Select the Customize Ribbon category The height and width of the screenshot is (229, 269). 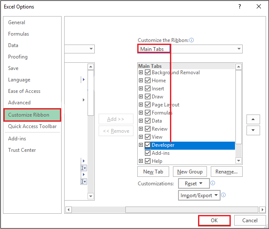[x=32, y=115]
